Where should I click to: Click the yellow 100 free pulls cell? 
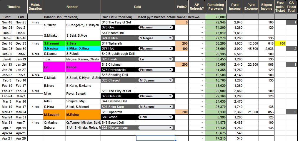coord(280,43)
